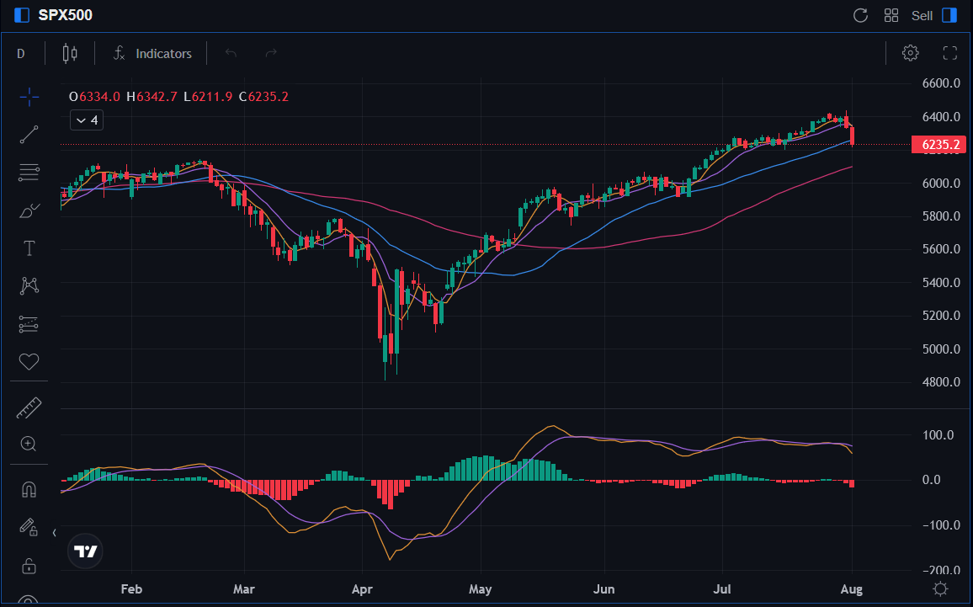
Task: Toggle the left side panel icon
Action: [22, 15]
